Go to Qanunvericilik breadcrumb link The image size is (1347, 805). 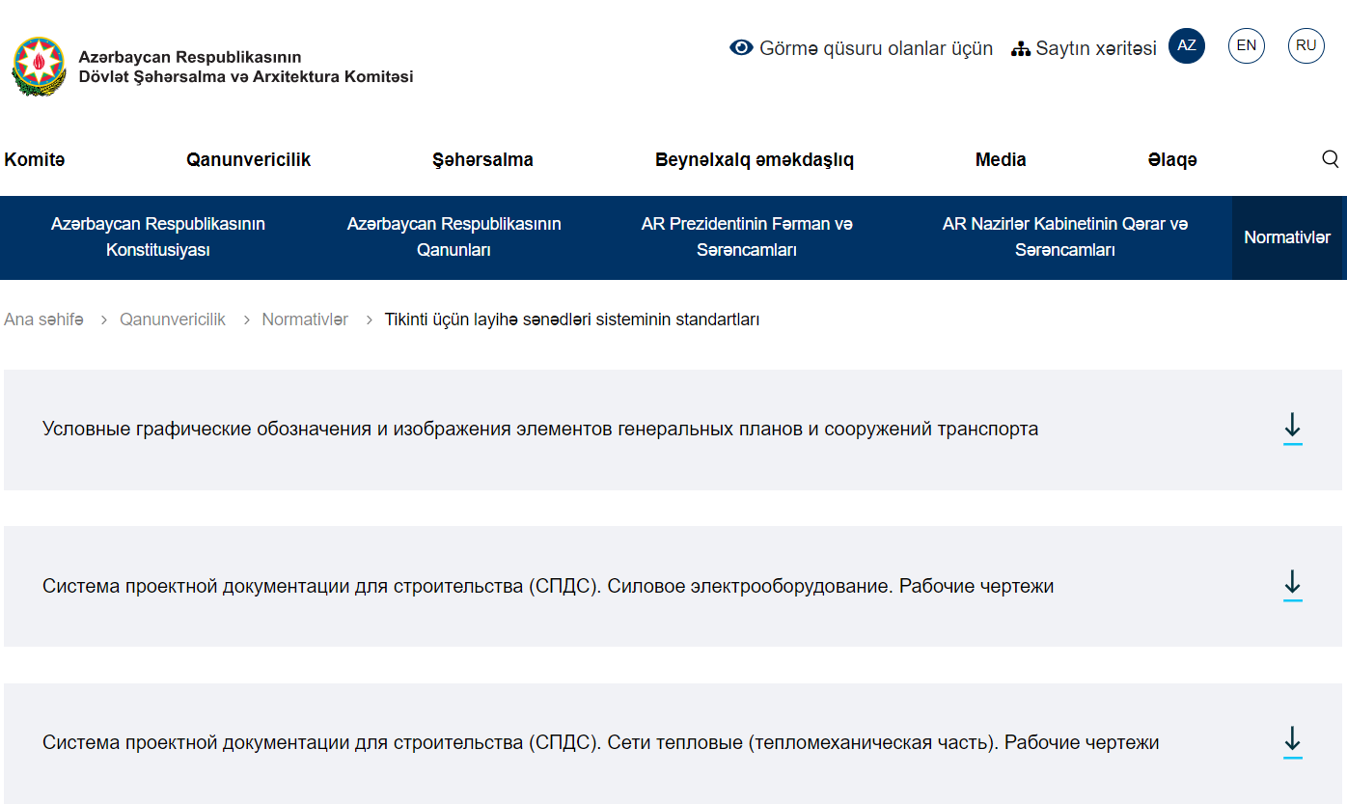click(173, 319)
